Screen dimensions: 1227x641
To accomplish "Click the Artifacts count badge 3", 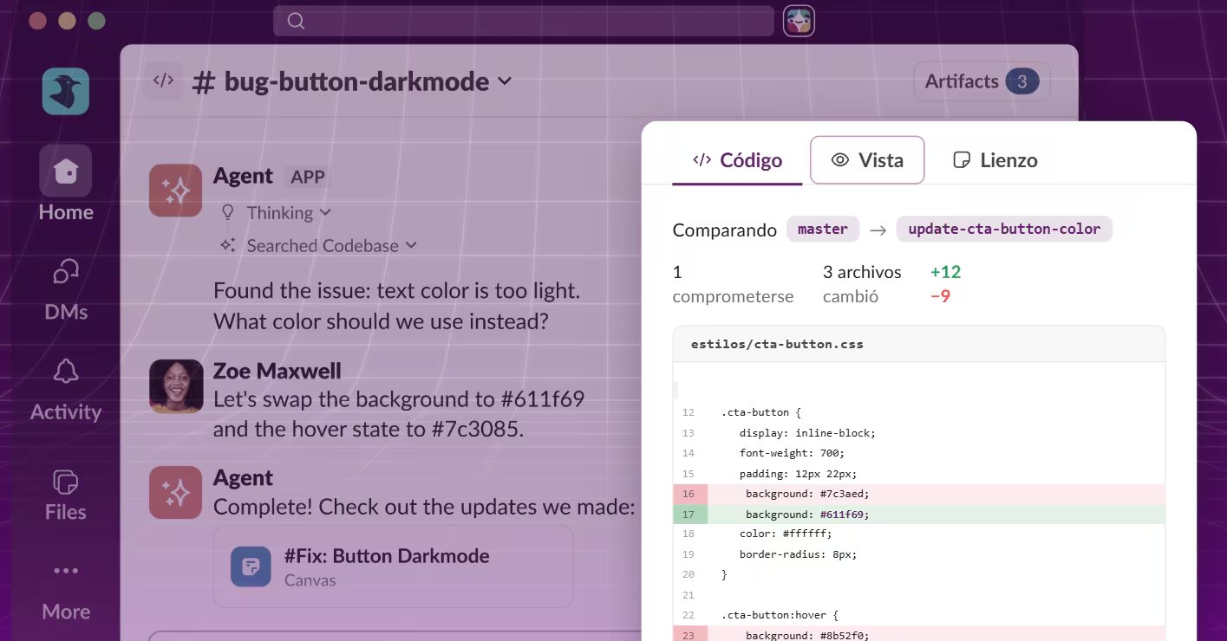I will (1022, 81).
